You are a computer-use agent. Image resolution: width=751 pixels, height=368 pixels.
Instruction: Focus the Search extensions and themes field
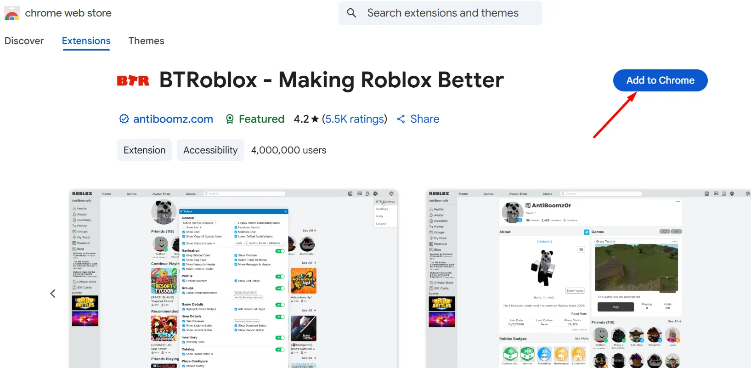443,13
